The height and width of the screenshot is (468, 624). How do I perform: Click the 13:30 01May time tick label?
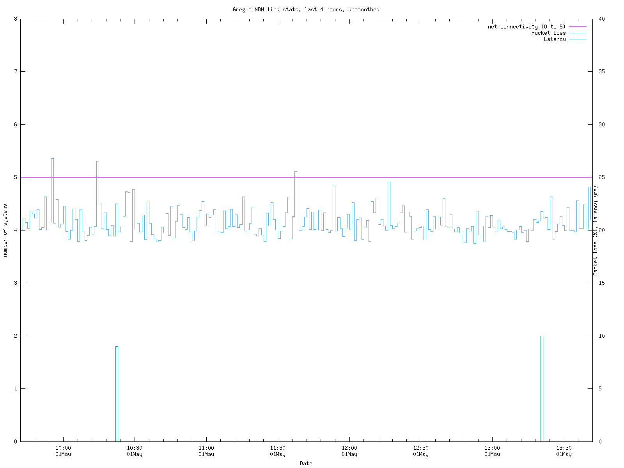click(564, 451)
